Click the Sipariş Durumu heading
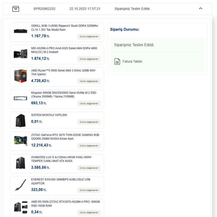The width and height of the screenshot is (217, 217). [x=125, y=29]
